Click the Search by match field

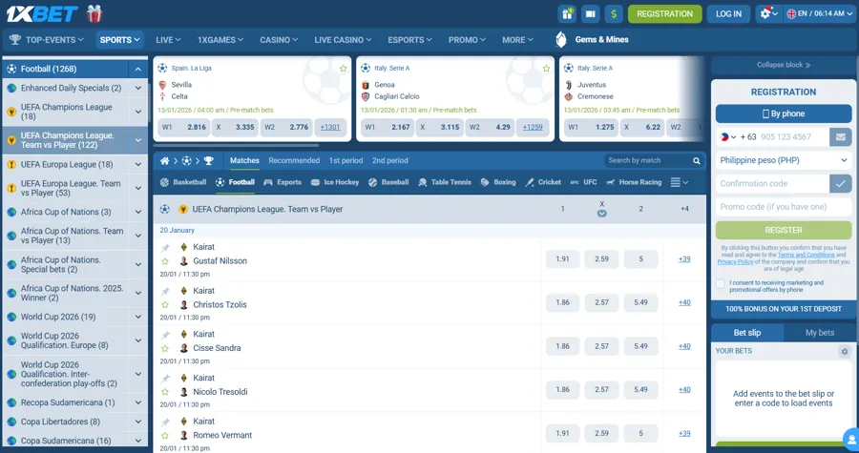(646, 161)
